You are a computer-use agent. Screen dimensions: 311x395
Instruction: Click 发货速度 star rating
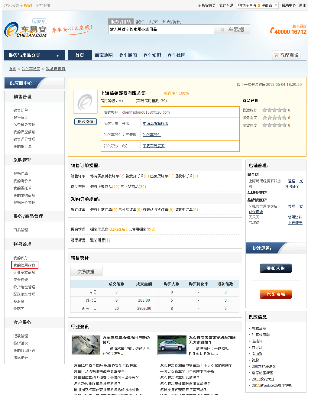(274, 125)
